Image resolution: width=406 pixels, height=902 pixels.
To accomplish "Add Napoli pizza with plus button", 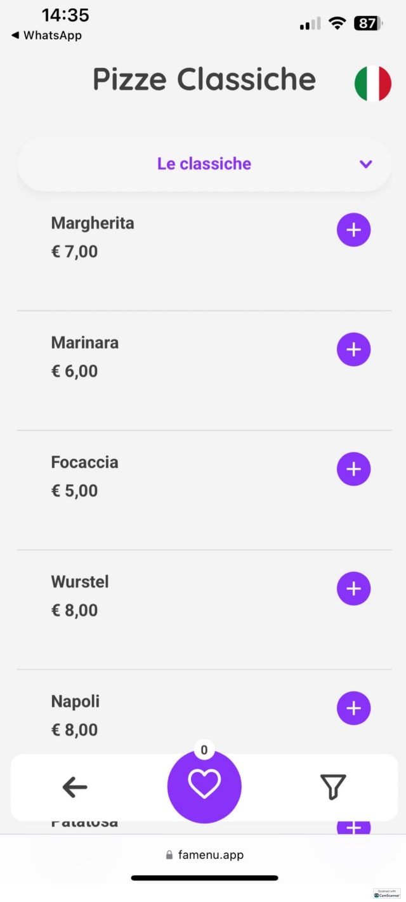I will point(353,708).
